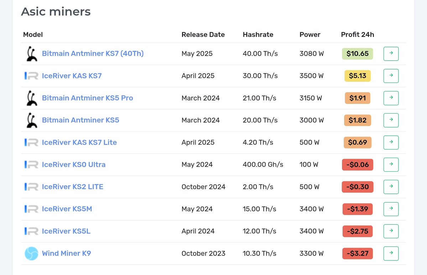427x275 pixels.
Task: Follow the IceRiver KS0 Ultra link
Action: point(73,165)
